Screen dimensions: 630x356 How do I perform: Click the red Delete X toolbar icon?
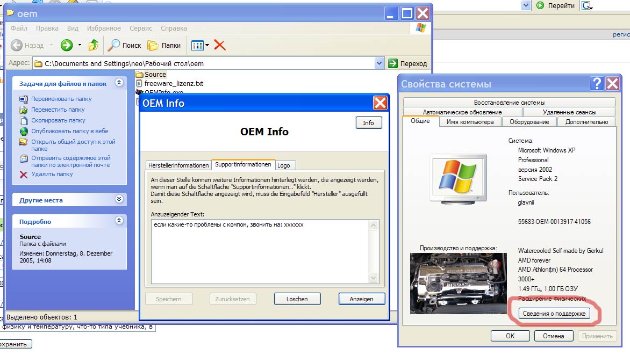click(x=220, y=45)
